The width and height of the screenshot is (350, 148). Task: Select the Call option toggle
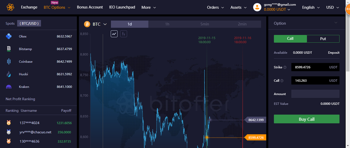click(290, 39)
